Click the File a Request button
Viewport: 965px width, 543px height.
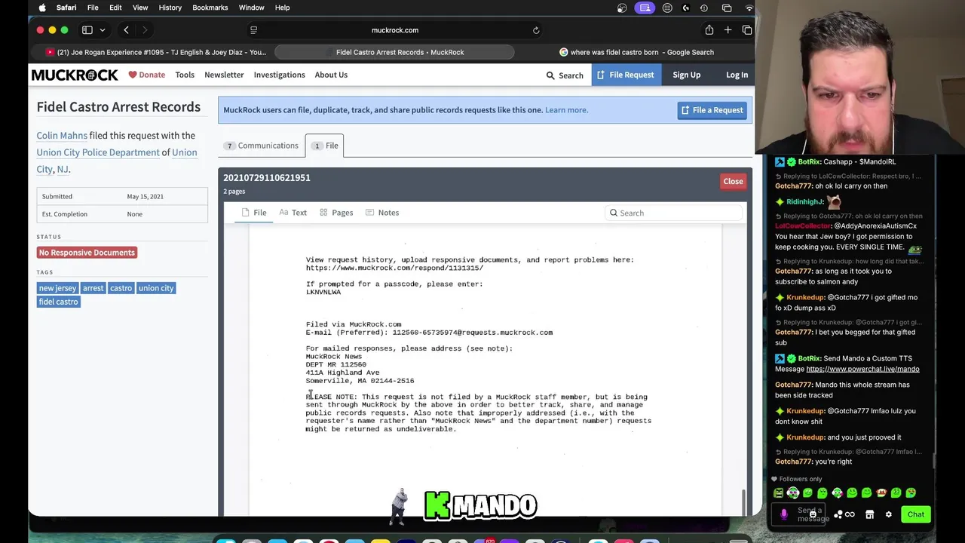(x=712, y=110)
